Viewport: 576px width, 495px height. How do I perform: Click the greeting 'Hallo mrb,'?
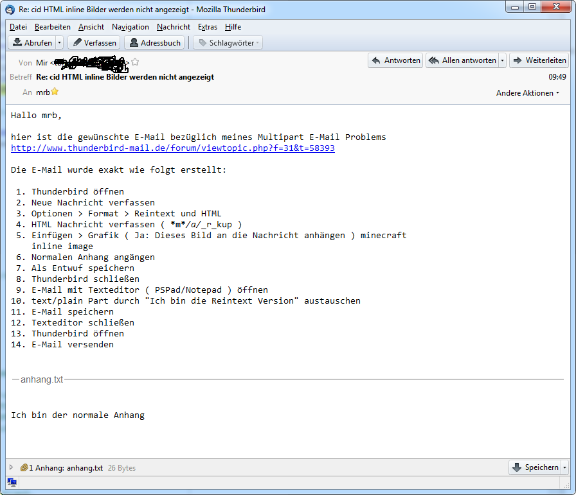point(36,115)
